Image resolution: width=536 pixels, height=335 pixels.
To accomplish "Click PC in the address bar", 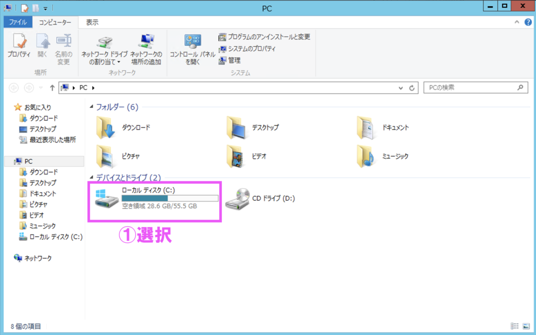I will 83,88.
